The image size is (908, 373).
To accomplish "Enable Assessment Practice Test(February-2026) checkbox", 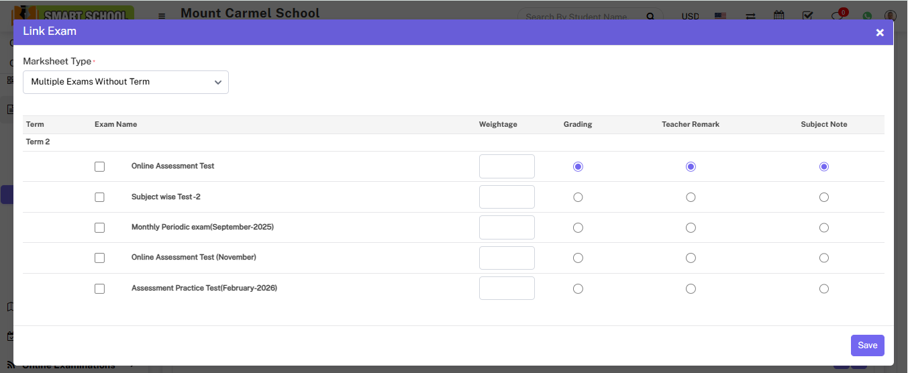I will point(100,288).
